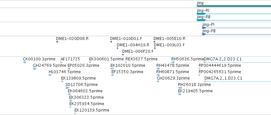
Task: Click the GH24769.5prime EST arrow
Action: coord(35,69)
